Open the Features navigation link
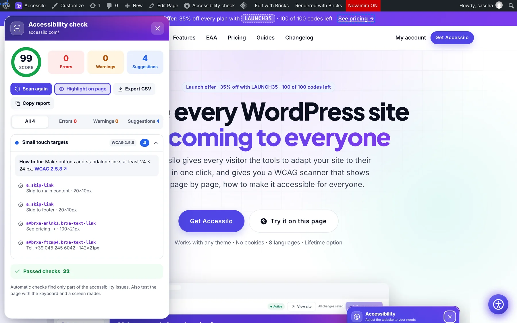This screenshot has width=517, height=323. (x=184, y=38)
